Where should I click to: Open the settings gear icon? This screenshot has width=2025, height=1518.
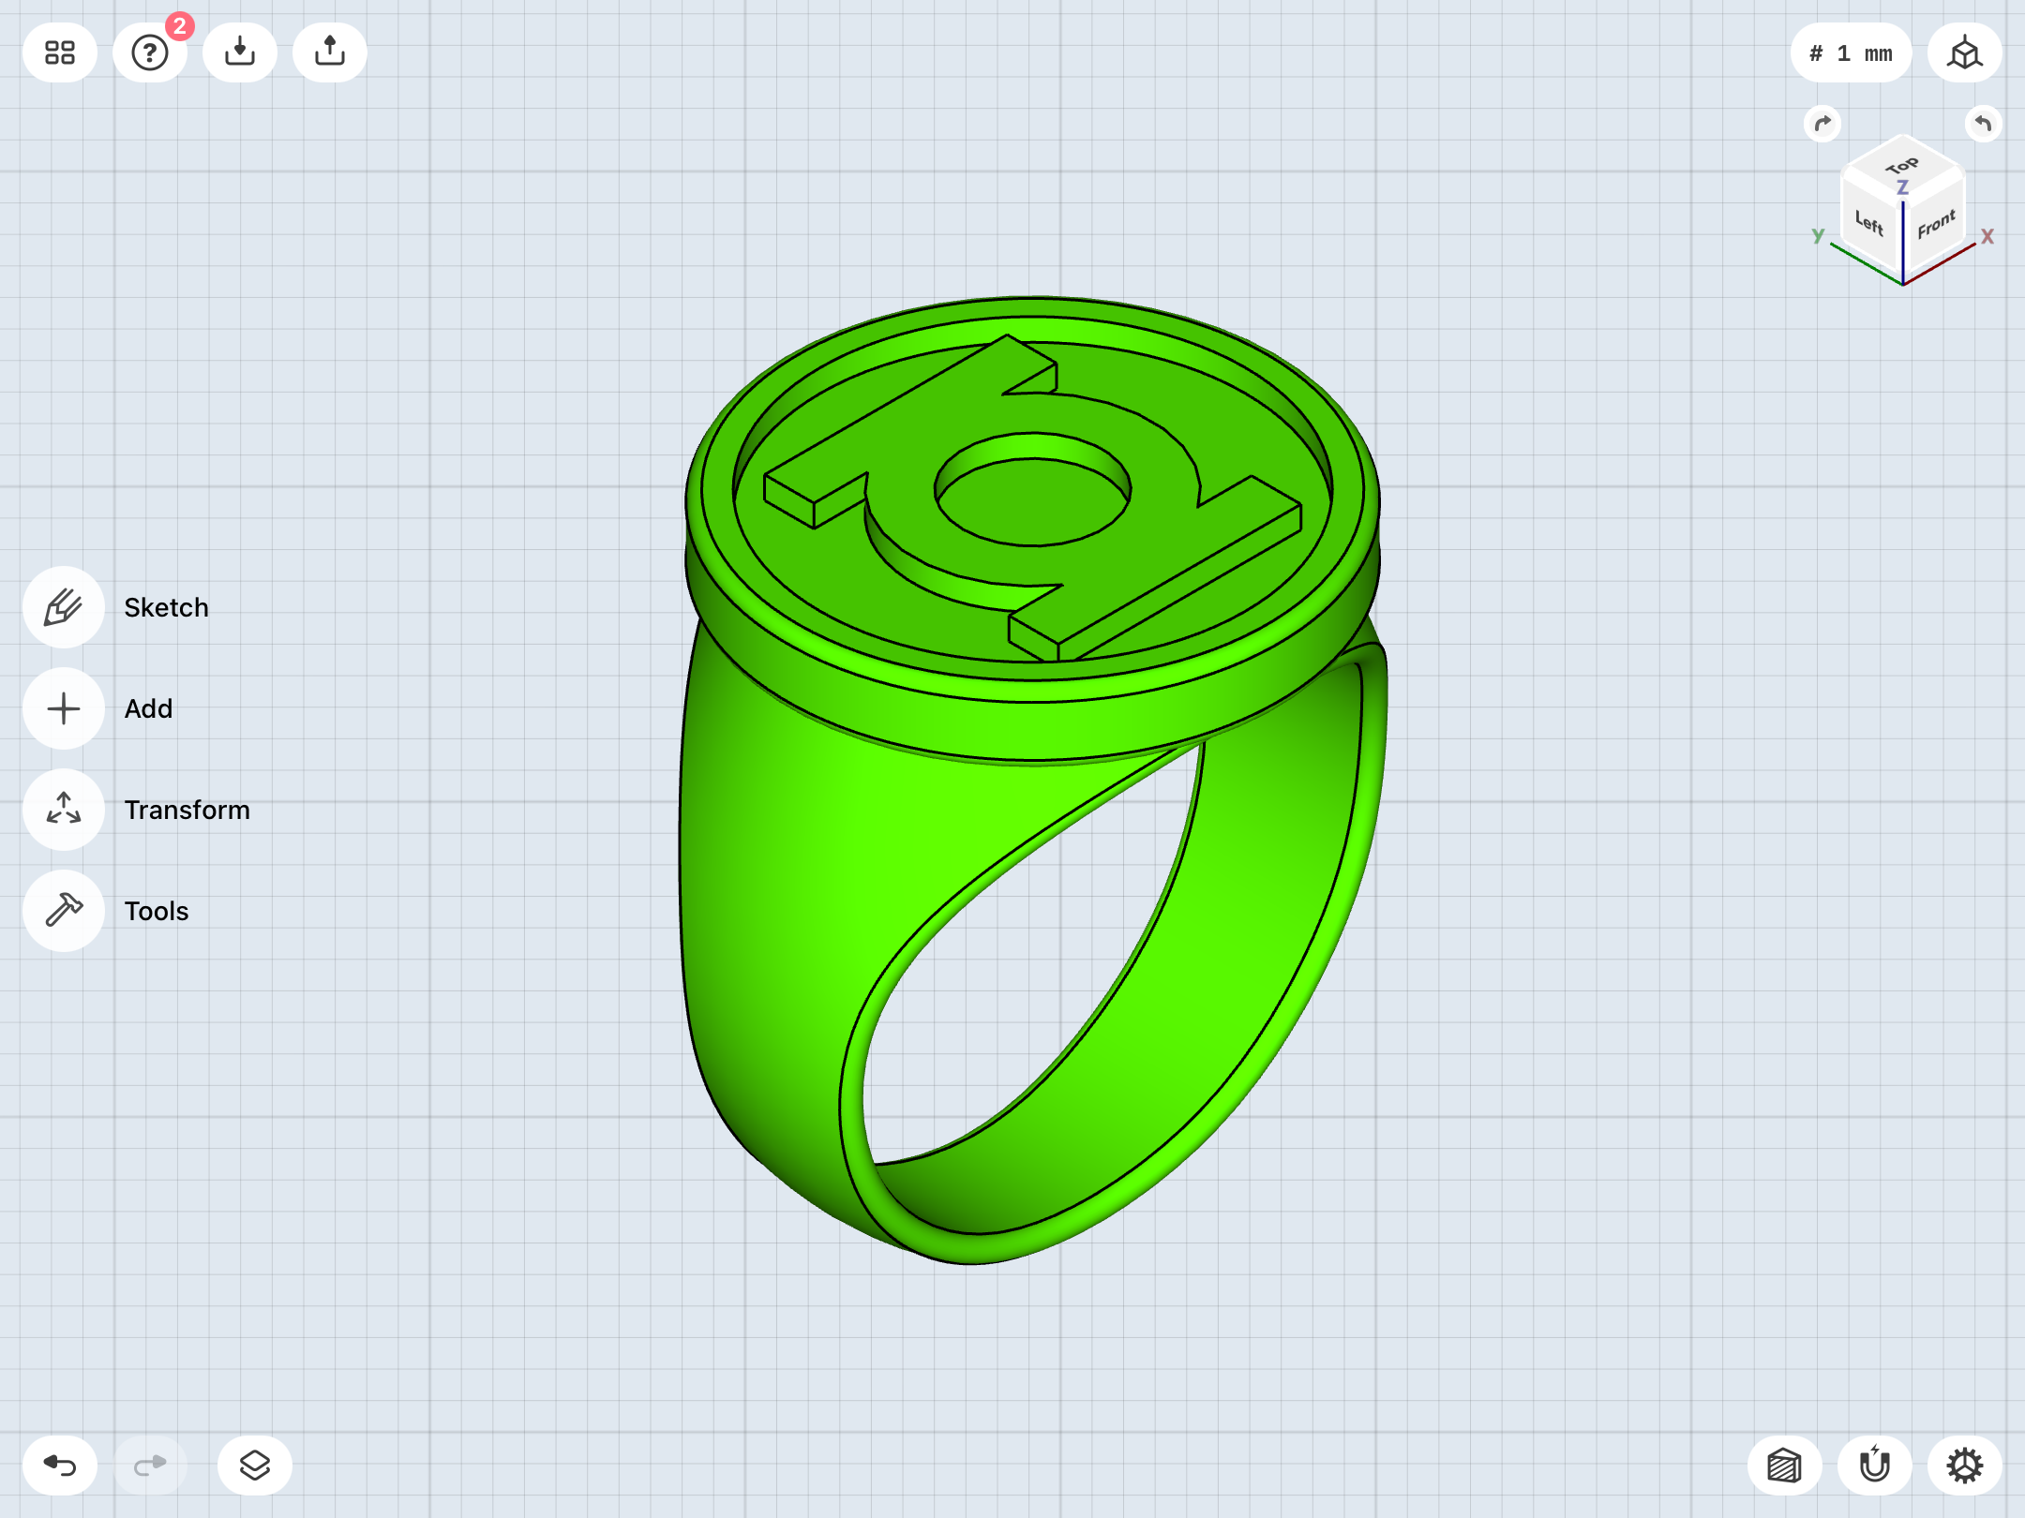(1965, 1466)
